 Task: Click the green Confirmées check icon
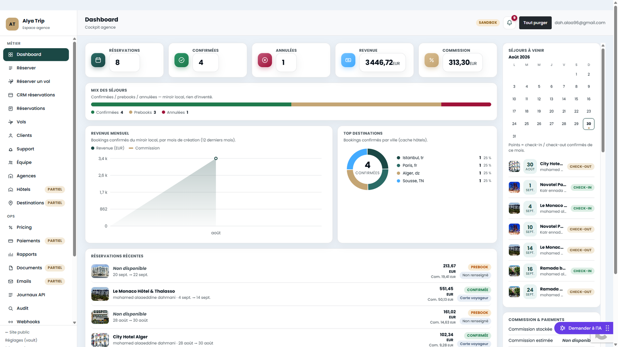pos(182,60)
